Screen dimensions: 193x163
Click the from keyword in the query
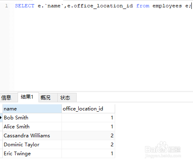(x=143, y=6)
